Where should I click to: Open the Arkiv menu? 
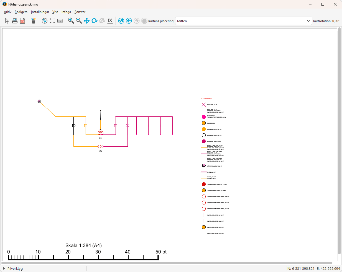pos(7,12)
